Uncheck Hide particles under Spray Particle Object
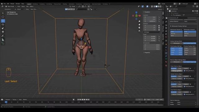The height and width of the screenshot is (112, 199). pyautogui.click(x=184, y=86)
